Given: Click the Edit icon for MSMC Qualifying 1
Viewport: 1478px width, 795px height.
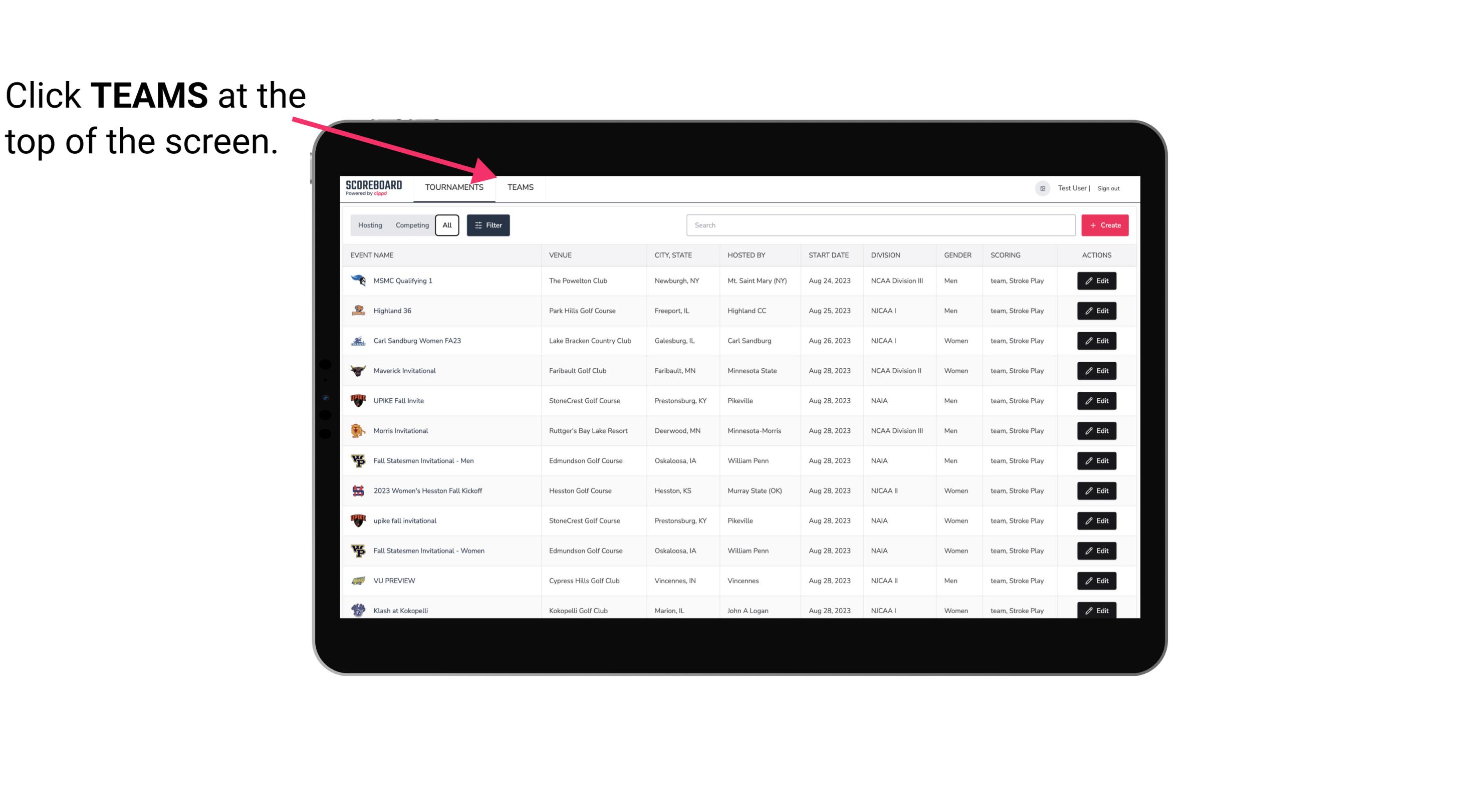Looking at the screenshot, I should pyautogui.click(x=1096, y=281).
